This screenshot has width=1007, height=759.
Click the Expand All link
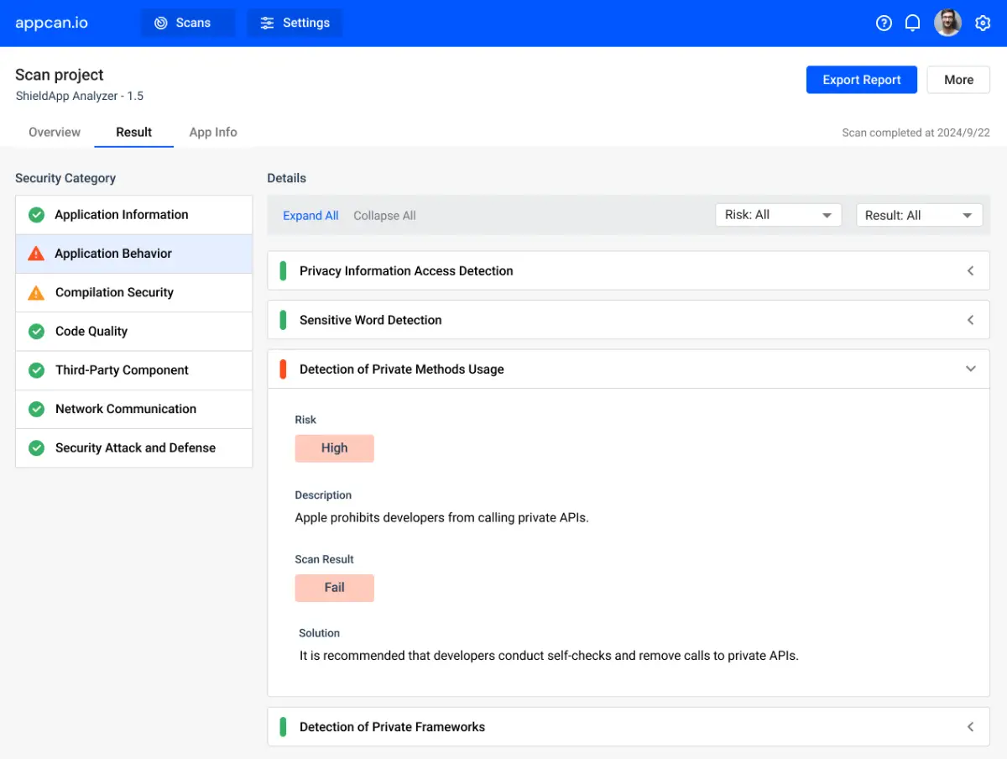point(310,216)
